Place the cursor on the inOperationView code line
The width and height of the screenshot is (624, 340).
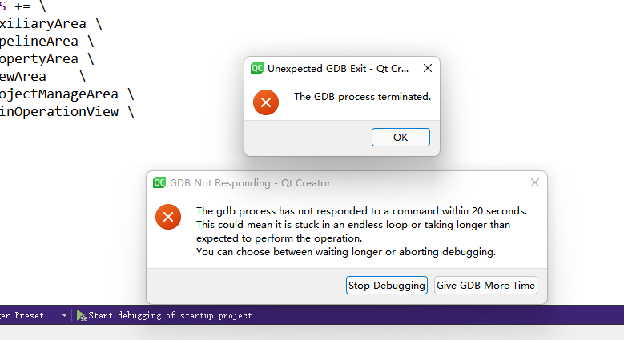(66, 112)
